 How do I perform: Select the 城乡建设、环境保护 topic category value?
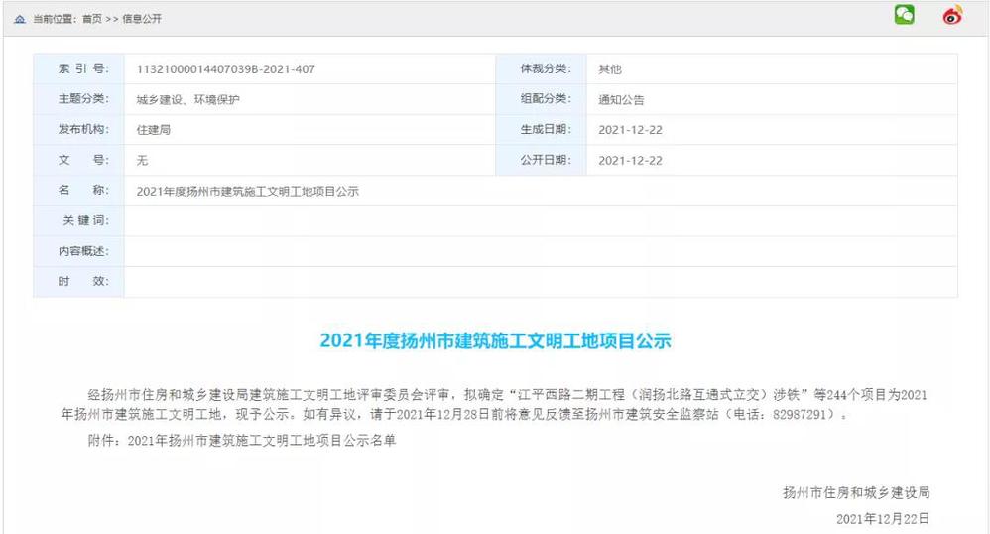[x=187, y=99]
